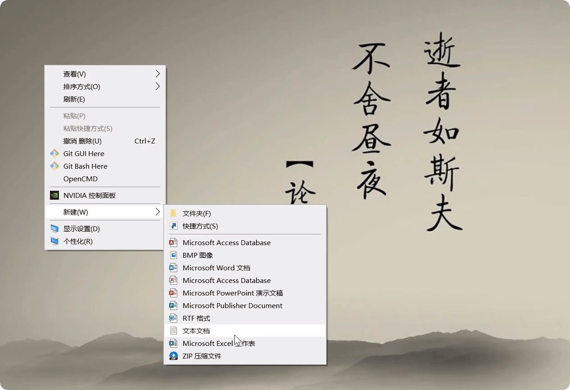Open NVIDIA 控制面板 via its icon
Screen dimensions: 570x390
tap(54, 195)
